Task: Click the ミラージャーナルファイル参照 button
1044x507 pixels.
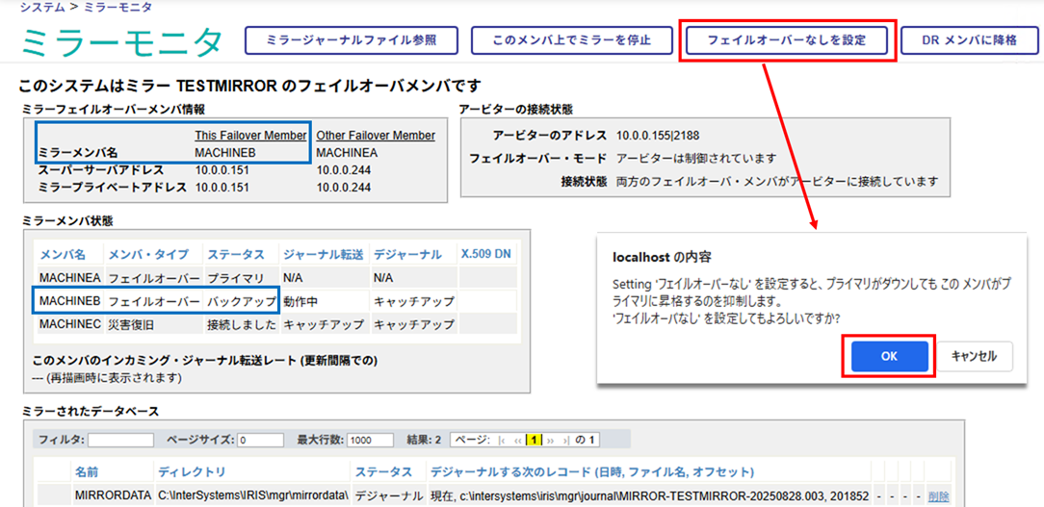Action: tap(351, 40)
